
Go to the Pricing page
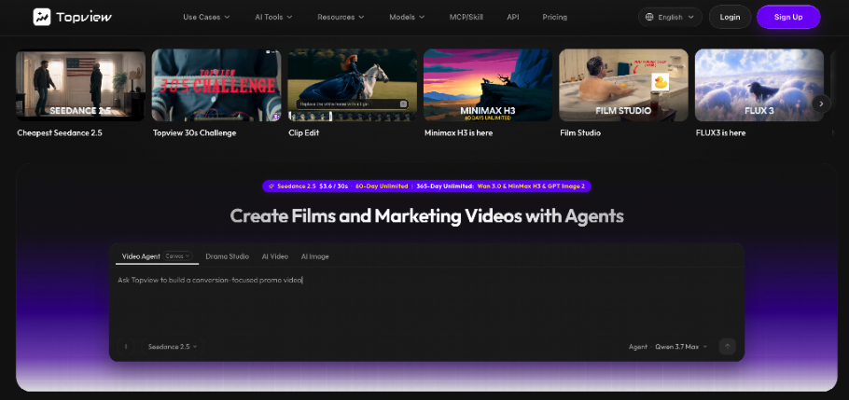[554, 17]
